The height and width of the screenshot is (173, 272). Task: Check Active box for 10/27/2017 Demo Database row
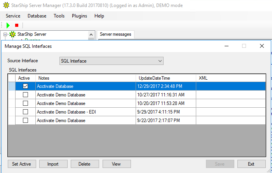tap(25, 95)
